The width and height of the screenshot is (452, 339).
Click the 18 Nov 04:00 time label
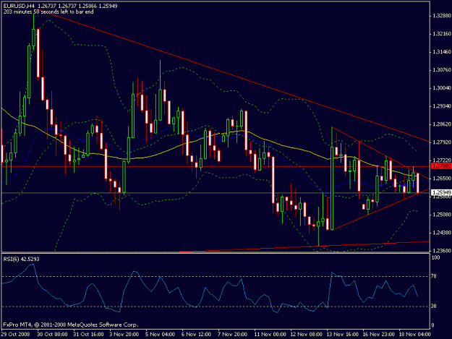[415, 335]
